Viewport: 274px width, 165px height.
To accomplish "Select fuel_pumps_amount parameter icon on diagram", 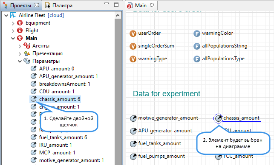I will click(x=133, y=157).
